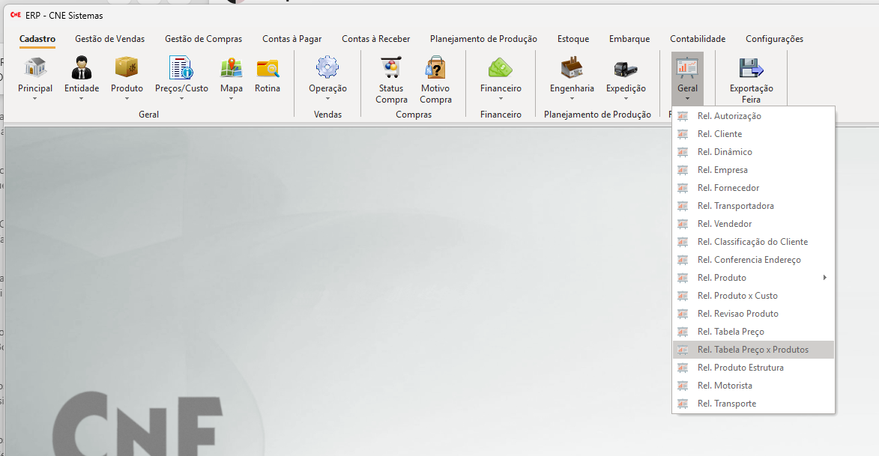Select Rel. Tabela Preço x Produtos
Screen dimensions: 879x456
(x=752, y=350)
